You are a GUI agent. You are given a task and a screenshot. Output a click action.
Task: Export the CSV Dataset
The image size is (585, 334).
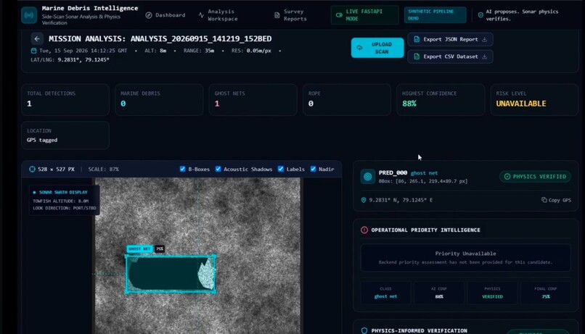(x=450, y=57)
